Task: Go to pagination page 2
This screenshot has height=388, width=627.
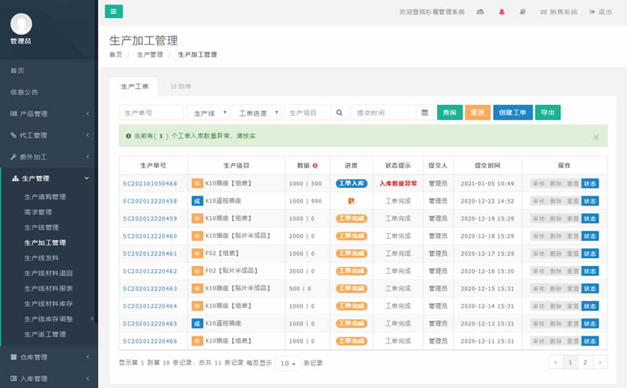Action: [585, 362]
